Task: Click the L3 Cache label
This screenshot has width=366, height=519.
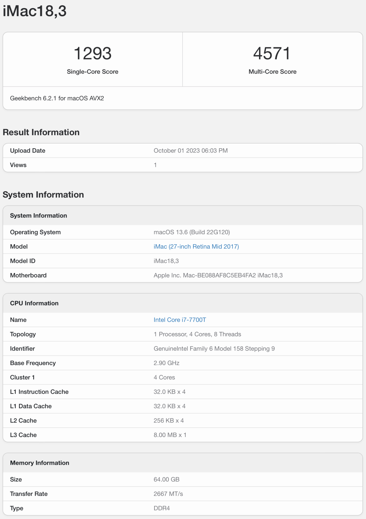Action: click(23, 435)
